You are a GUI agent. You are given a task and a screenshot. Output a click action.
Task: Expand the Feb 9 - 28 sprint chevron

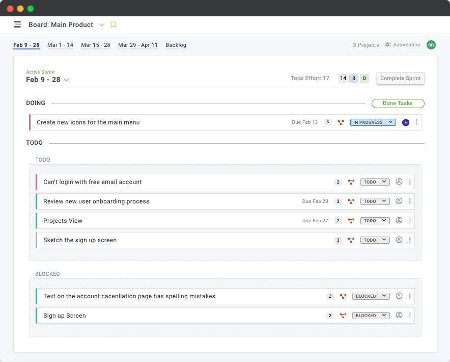tap(66, 80)
